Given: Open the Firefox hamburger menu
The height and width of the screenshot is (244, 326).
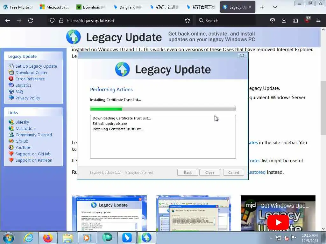Looking at the screenshot, I should pos(318,21).
